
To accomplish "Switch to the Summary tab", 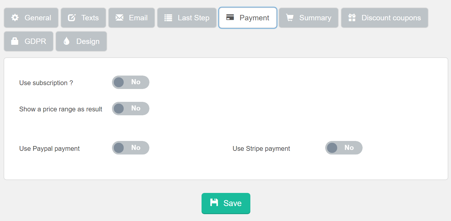I will [x=308, y=18].
